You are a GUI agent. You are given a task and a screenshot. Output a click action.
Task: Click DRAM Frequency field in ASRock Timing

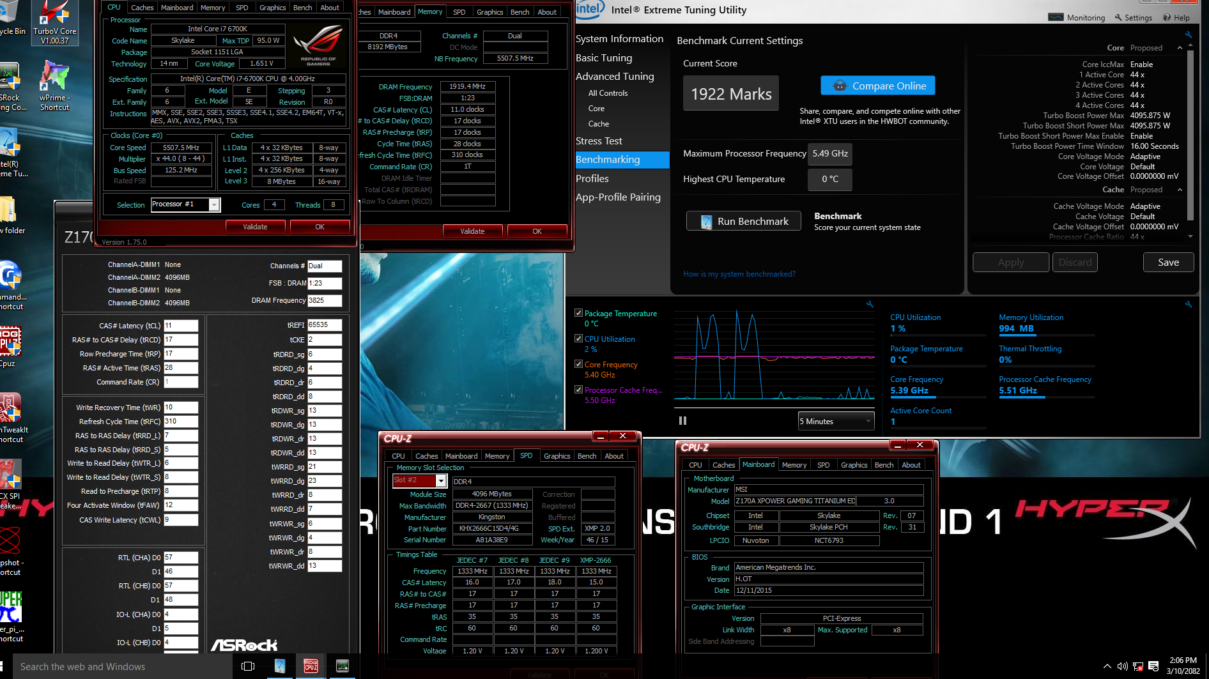325,300
